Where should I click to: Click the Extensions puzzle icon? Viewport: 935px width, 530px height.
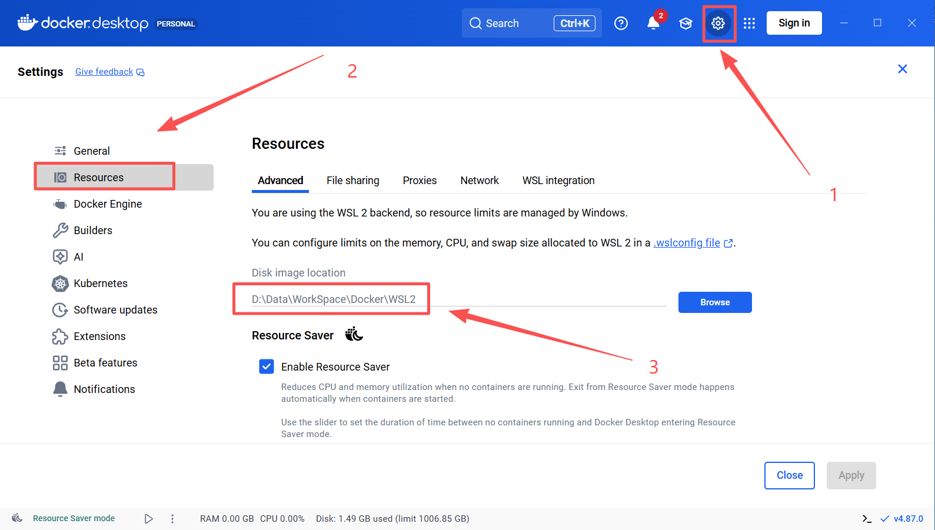pyautogui.click(x=60, y=336)
